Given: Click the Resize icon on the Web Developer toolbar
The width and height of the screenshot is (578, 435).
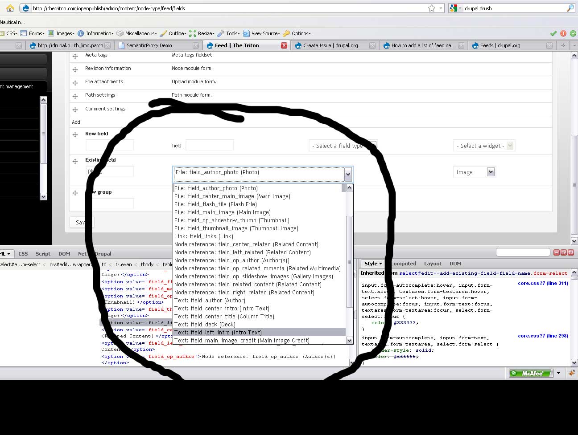Looking at the screenshot, I should click(192, 33).
